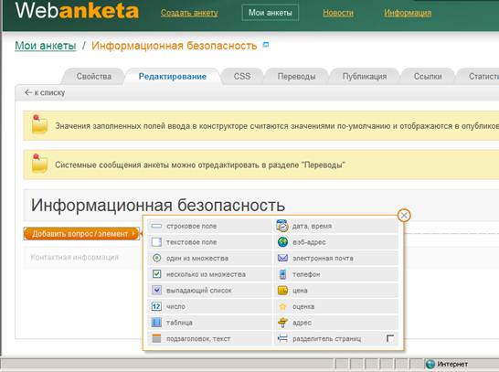Click the globe icon for web address
The image size is (499, 372).
282,242
